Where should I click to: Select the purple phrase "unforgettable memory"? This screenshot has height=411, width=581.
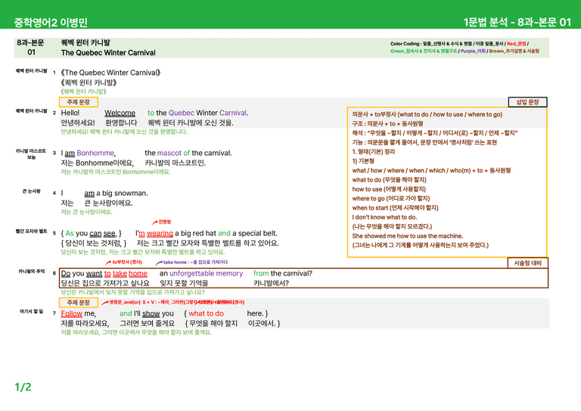(x=206, y=273)
